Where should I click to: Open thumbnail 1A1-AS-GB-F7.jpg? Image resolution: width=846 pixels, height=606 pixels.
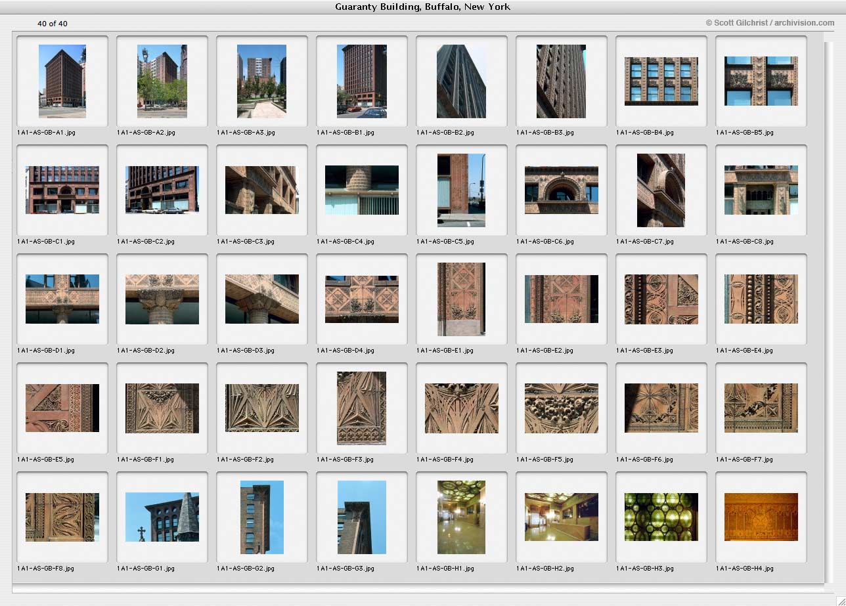761,408
